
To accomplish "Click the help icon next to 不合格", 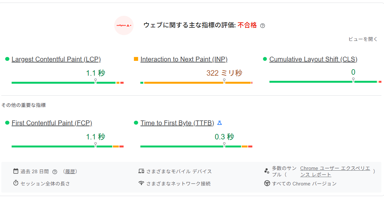I will coord(263,25).
